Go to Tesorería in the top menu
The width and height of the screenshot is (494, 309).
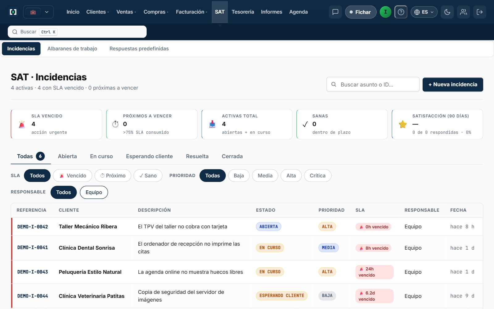[x=243, y=12]
